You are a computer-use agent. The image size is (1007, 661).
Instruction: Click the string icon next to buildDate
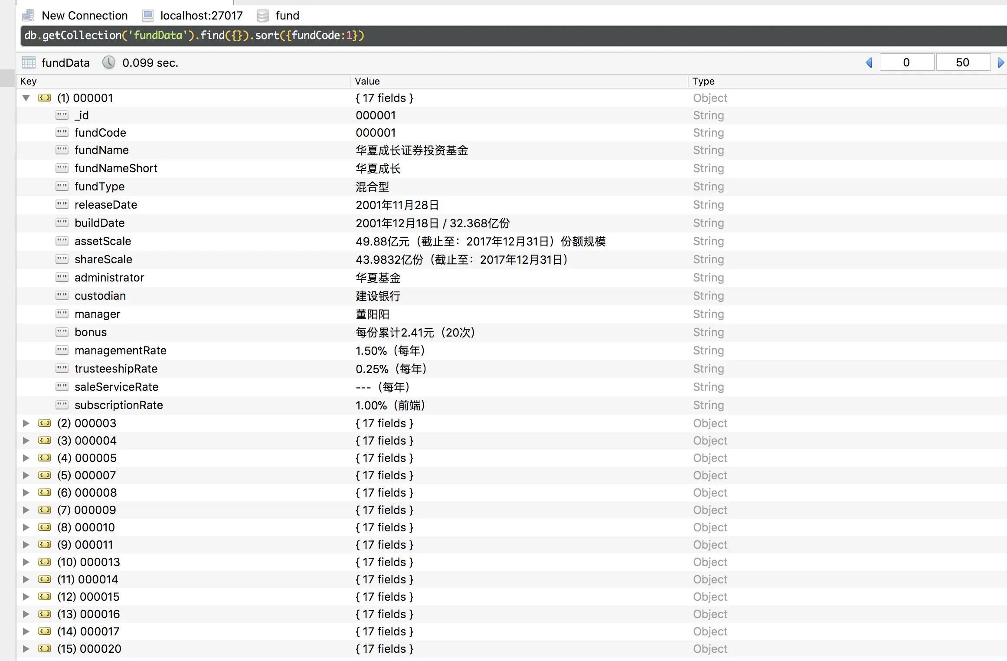[62, 223]
